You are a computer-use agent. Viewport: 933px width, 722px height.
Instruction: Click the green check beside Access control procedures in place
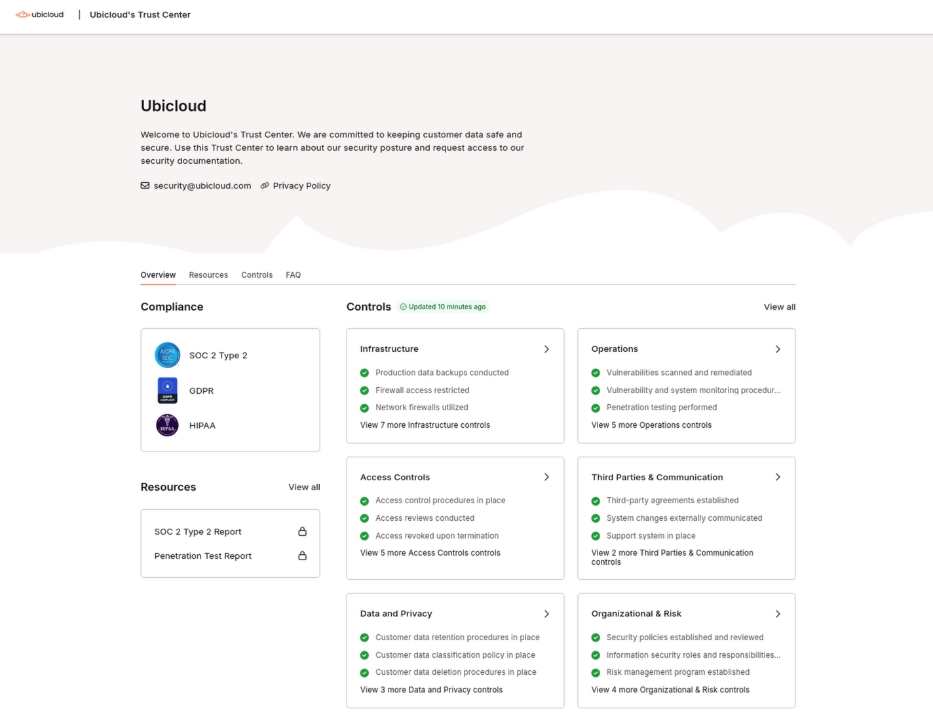[364, 501]
